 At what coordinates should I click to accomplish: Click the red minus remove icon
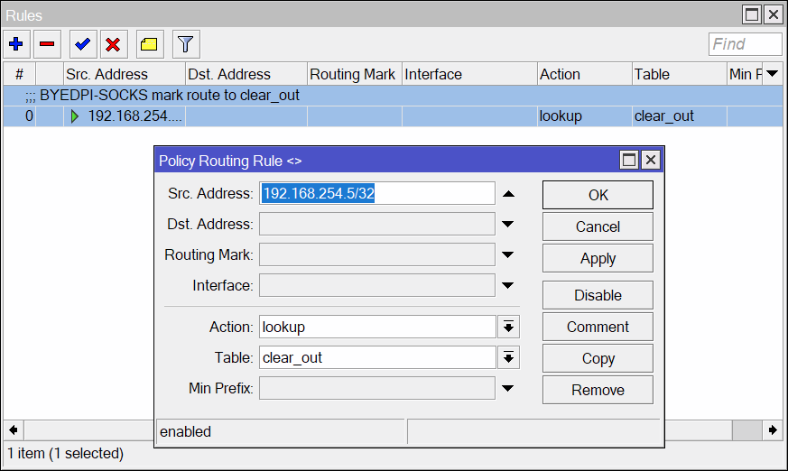point(47,44)
